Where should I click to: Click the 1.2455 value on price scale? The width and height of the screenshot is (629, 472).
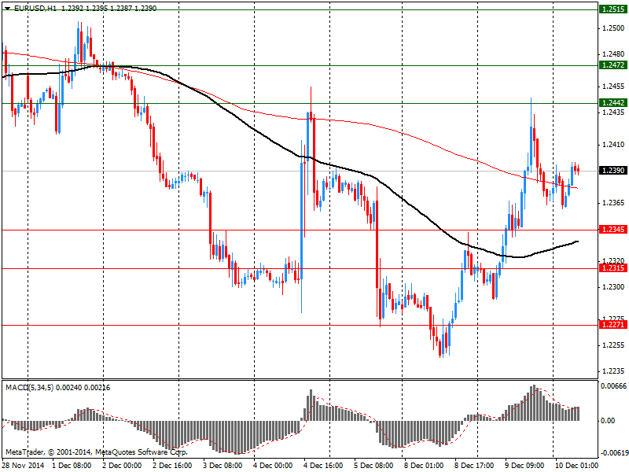pyautogui.click(x=613, y=87)
